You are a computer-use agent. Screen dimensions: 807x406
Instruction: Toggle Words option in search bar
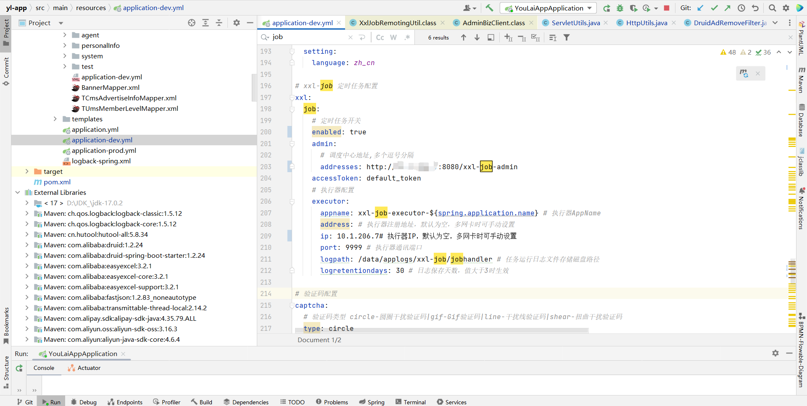pos(393,37)
